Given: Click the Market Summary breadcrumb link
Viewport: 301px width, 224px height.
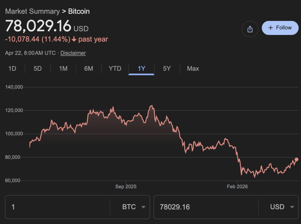Looking at the screenshot, I should coord(32,12).
